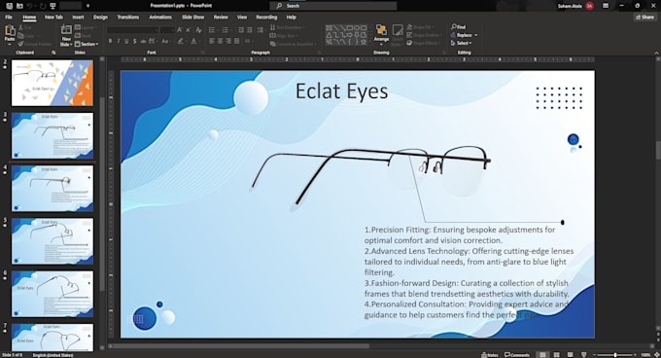Fit slide to current window icon
This screenshot has height=358, width=661.
[657, 355]
